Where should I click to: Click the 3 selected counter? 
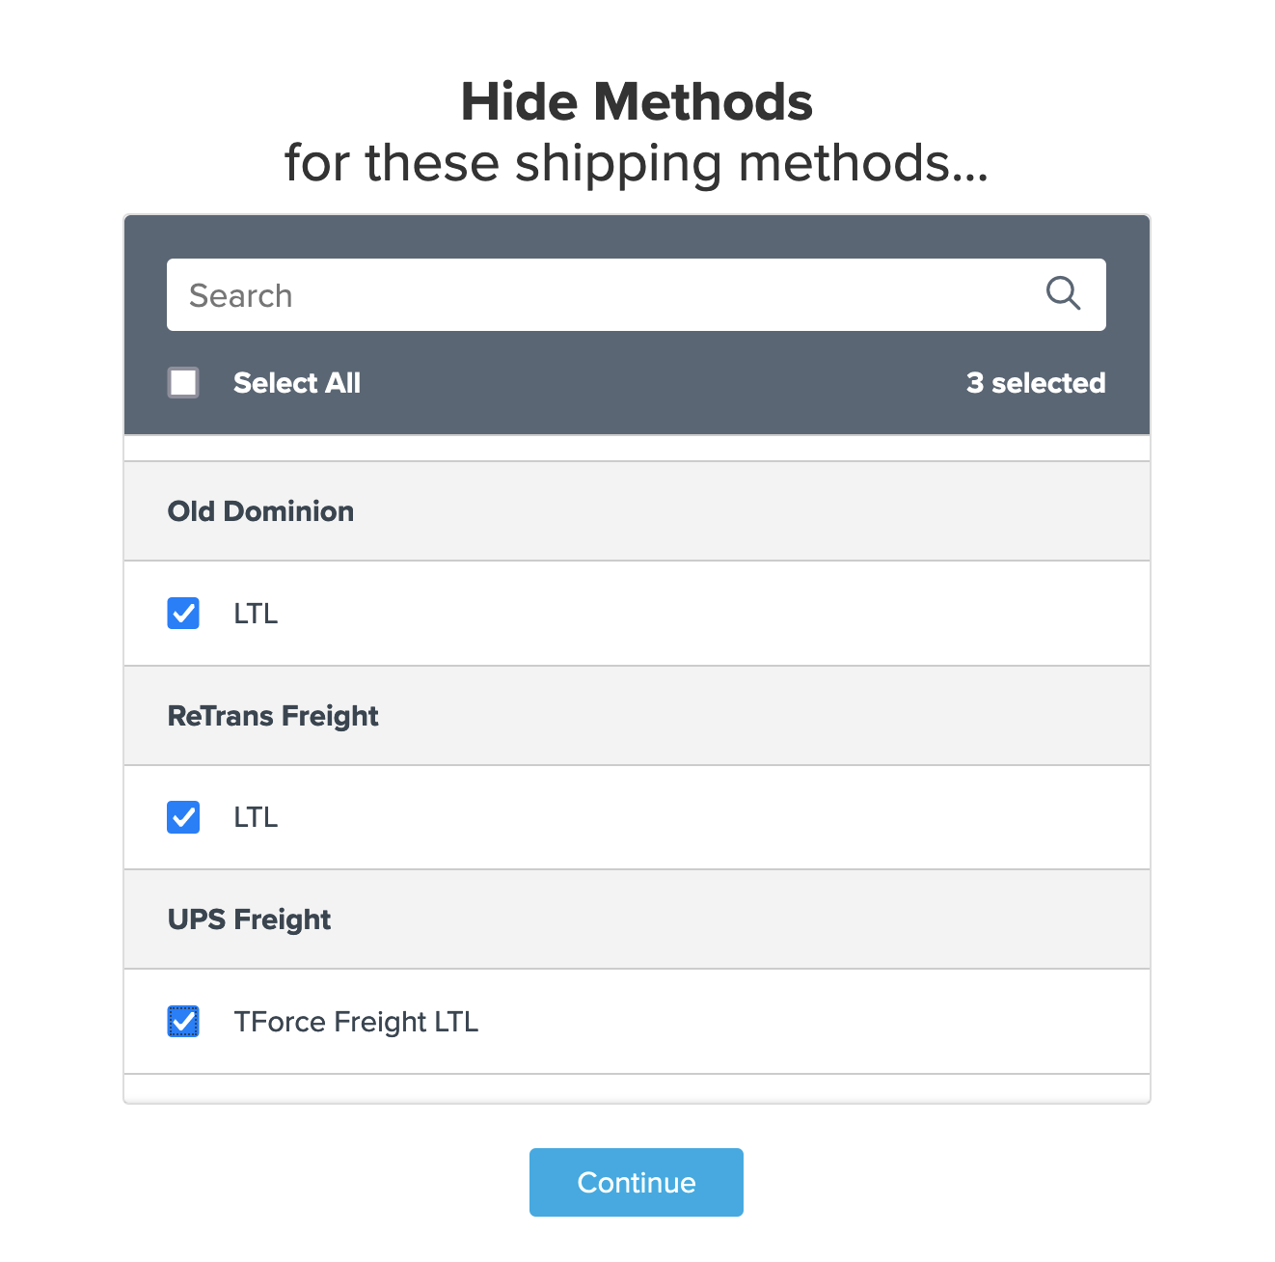click(1035, 383)
